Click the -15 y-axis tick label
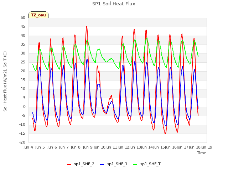This screenshot has height=171, width=228. coord(22,133)
